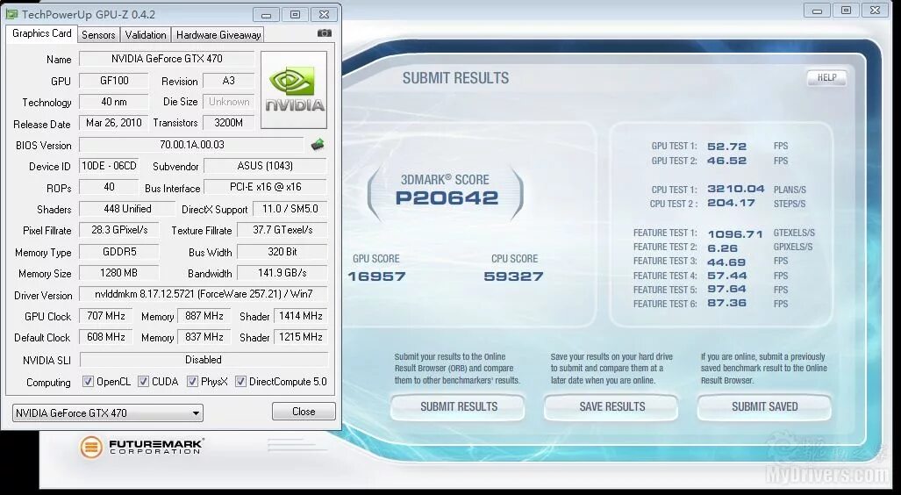Viewport: 901px width, 495px height.
Task: Click the Close button in GPU-Z
Action: [304, 411]
